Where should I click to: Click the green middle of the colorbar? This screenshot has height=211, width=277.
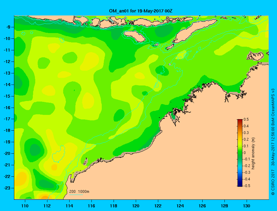click(240, 153)
